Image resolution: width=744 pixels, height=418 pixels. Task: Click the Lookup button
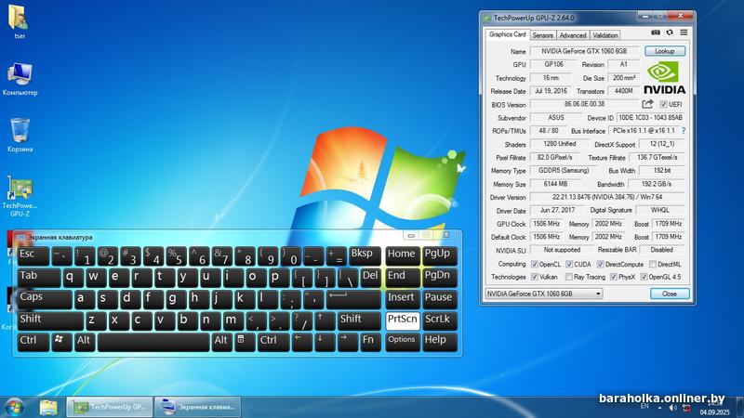(664, 51)
